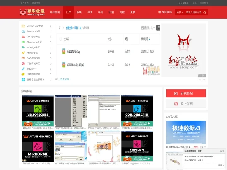227x170 pixels.
Task: Open the PDF综合专区 section icon
Action: 23,37
